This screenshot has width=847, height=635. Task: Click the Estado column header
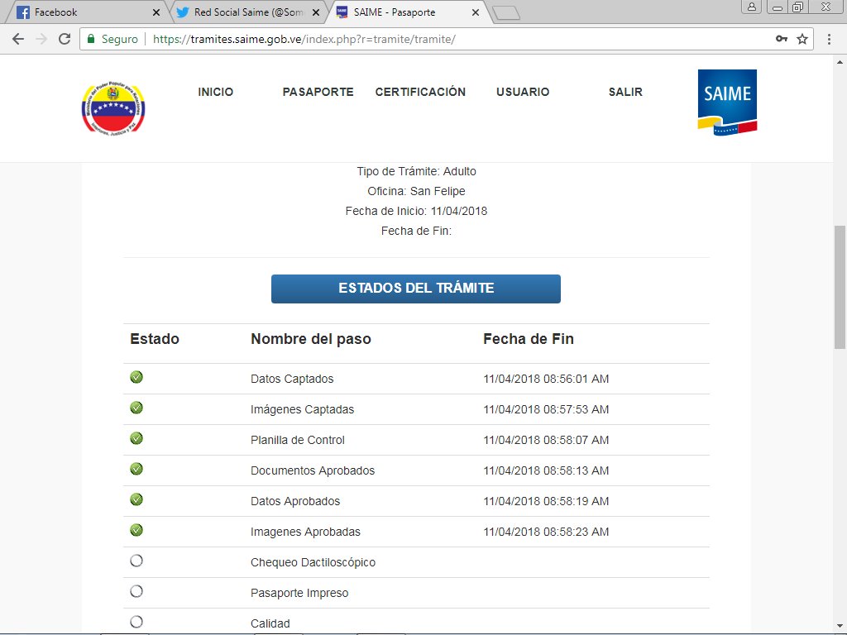[x=155, y=339]
